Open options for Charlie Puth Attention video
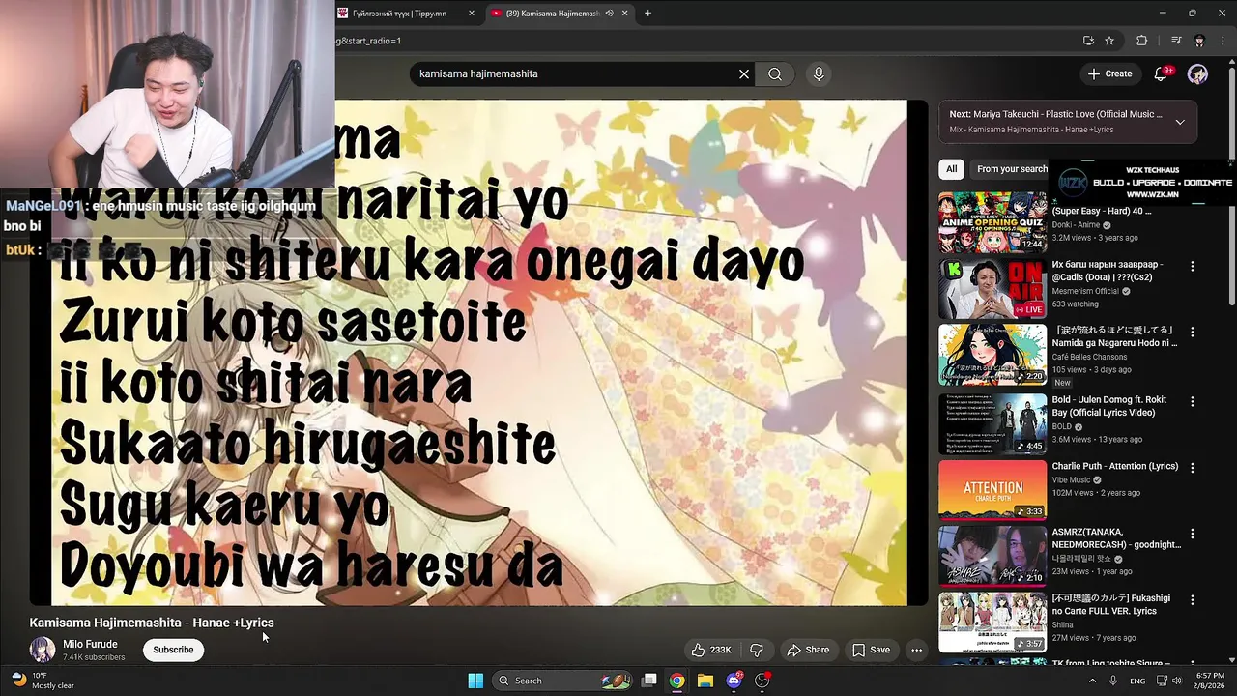Image resolution: width=1237 pixels, height=696 pixels. pos(1192,467)
